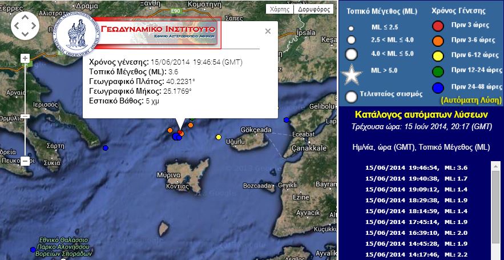Open the 19:46:54 ML 3.6 catalog entry
The width and height of the screenshot is (504, 260).
416,167
